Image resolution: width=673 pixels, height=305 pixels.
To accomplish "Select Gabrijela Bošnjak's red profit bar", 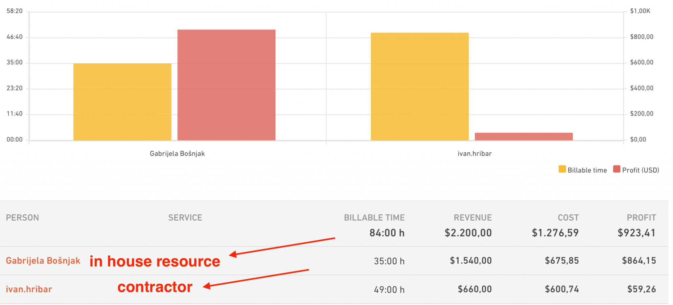I will (x=226, y=85).
